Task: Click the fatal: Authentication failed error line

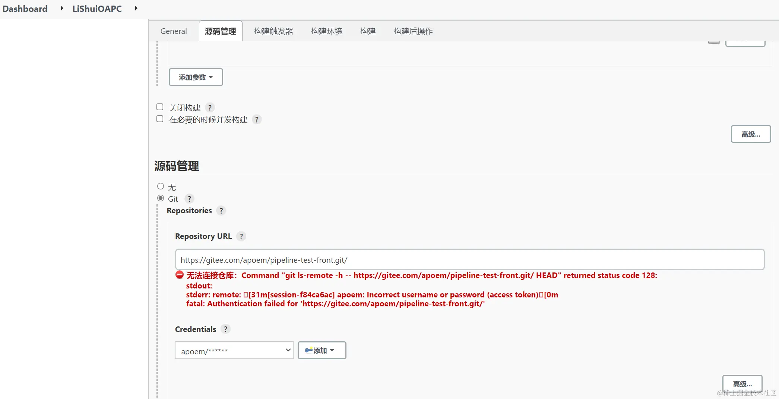Action: coord(335,304)
